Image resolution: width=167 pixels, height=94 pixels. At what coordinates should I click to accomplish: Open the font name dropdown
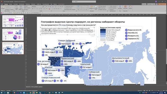click(x=42, y=7)
